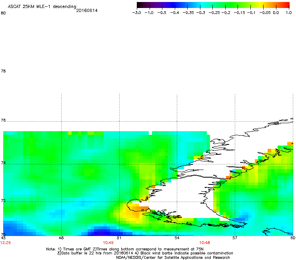Click the 45 longitude axis label
Image resolution: width=296 pixels, height=260 pixels.
pyautogui.click(x=3, y=238)
